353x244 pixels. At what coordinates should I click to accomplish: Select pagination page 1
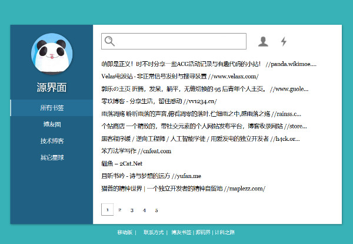pyautogui.click(x=108, y=209)
